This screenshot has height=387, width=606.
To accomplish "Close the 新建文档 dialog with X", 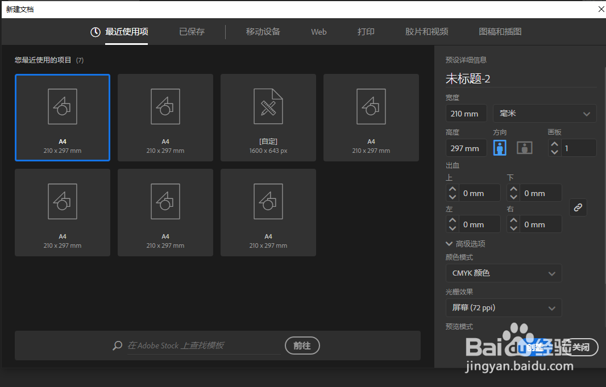I will (x=601, y=9).
